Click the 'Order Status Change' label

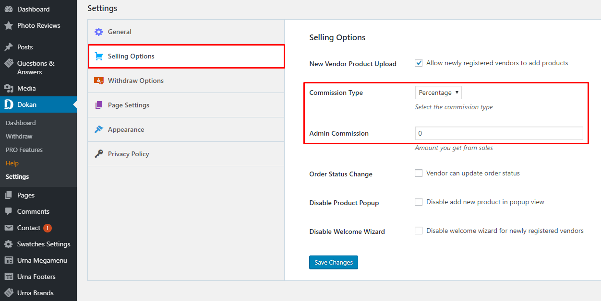(x=341, y=174)
